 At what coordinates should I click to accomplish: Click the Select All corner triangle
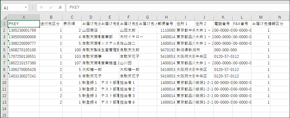point(4,17)
